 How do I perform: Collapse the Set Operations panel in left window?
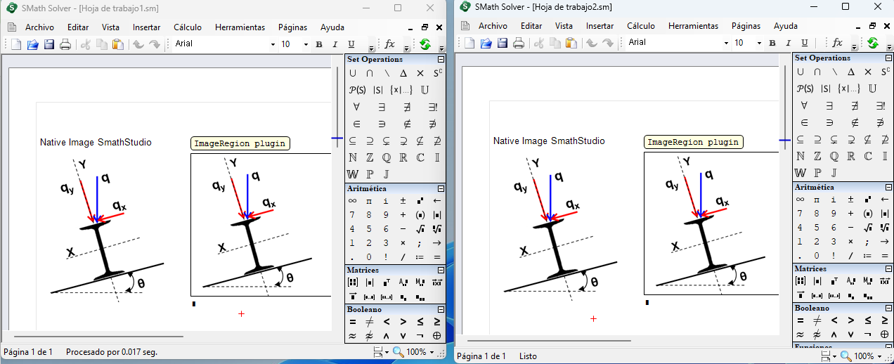pyautogui.click(x=441, y=60)
